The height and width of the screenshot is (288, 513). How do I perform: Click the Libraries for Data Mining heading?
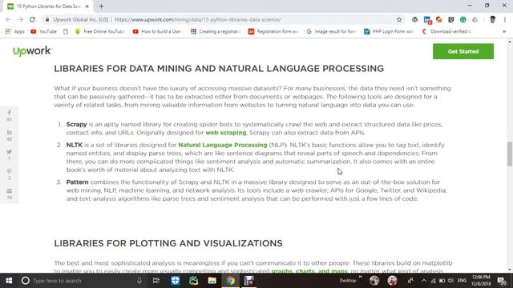[219, 69]
